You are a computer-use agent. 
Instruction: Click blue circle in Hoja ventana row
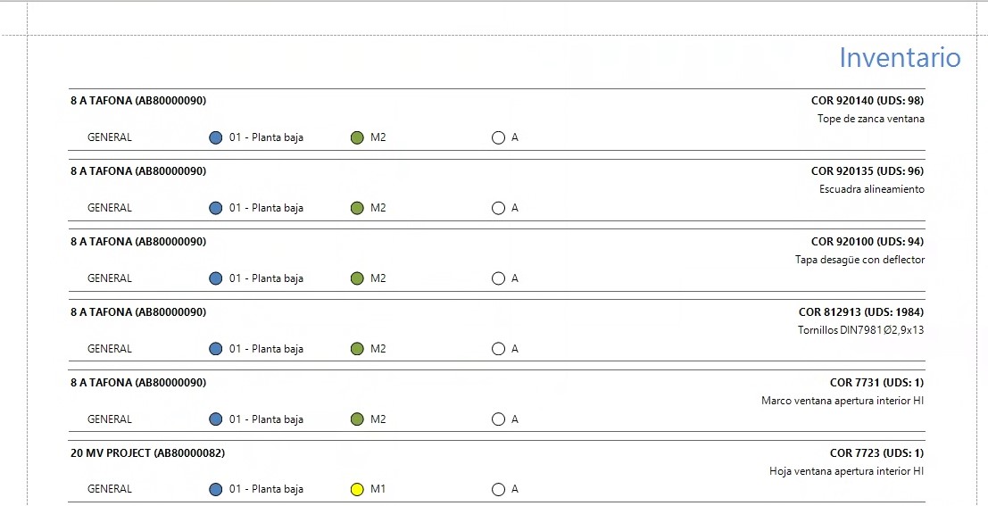[x=215, y=489]
